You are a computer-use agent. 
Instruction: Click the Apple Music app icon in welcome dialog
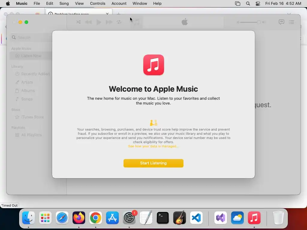pyautogui.click(x=153, y=65)
